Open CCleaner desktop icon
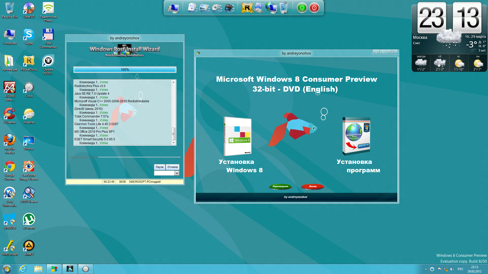 tap(10, 114)
